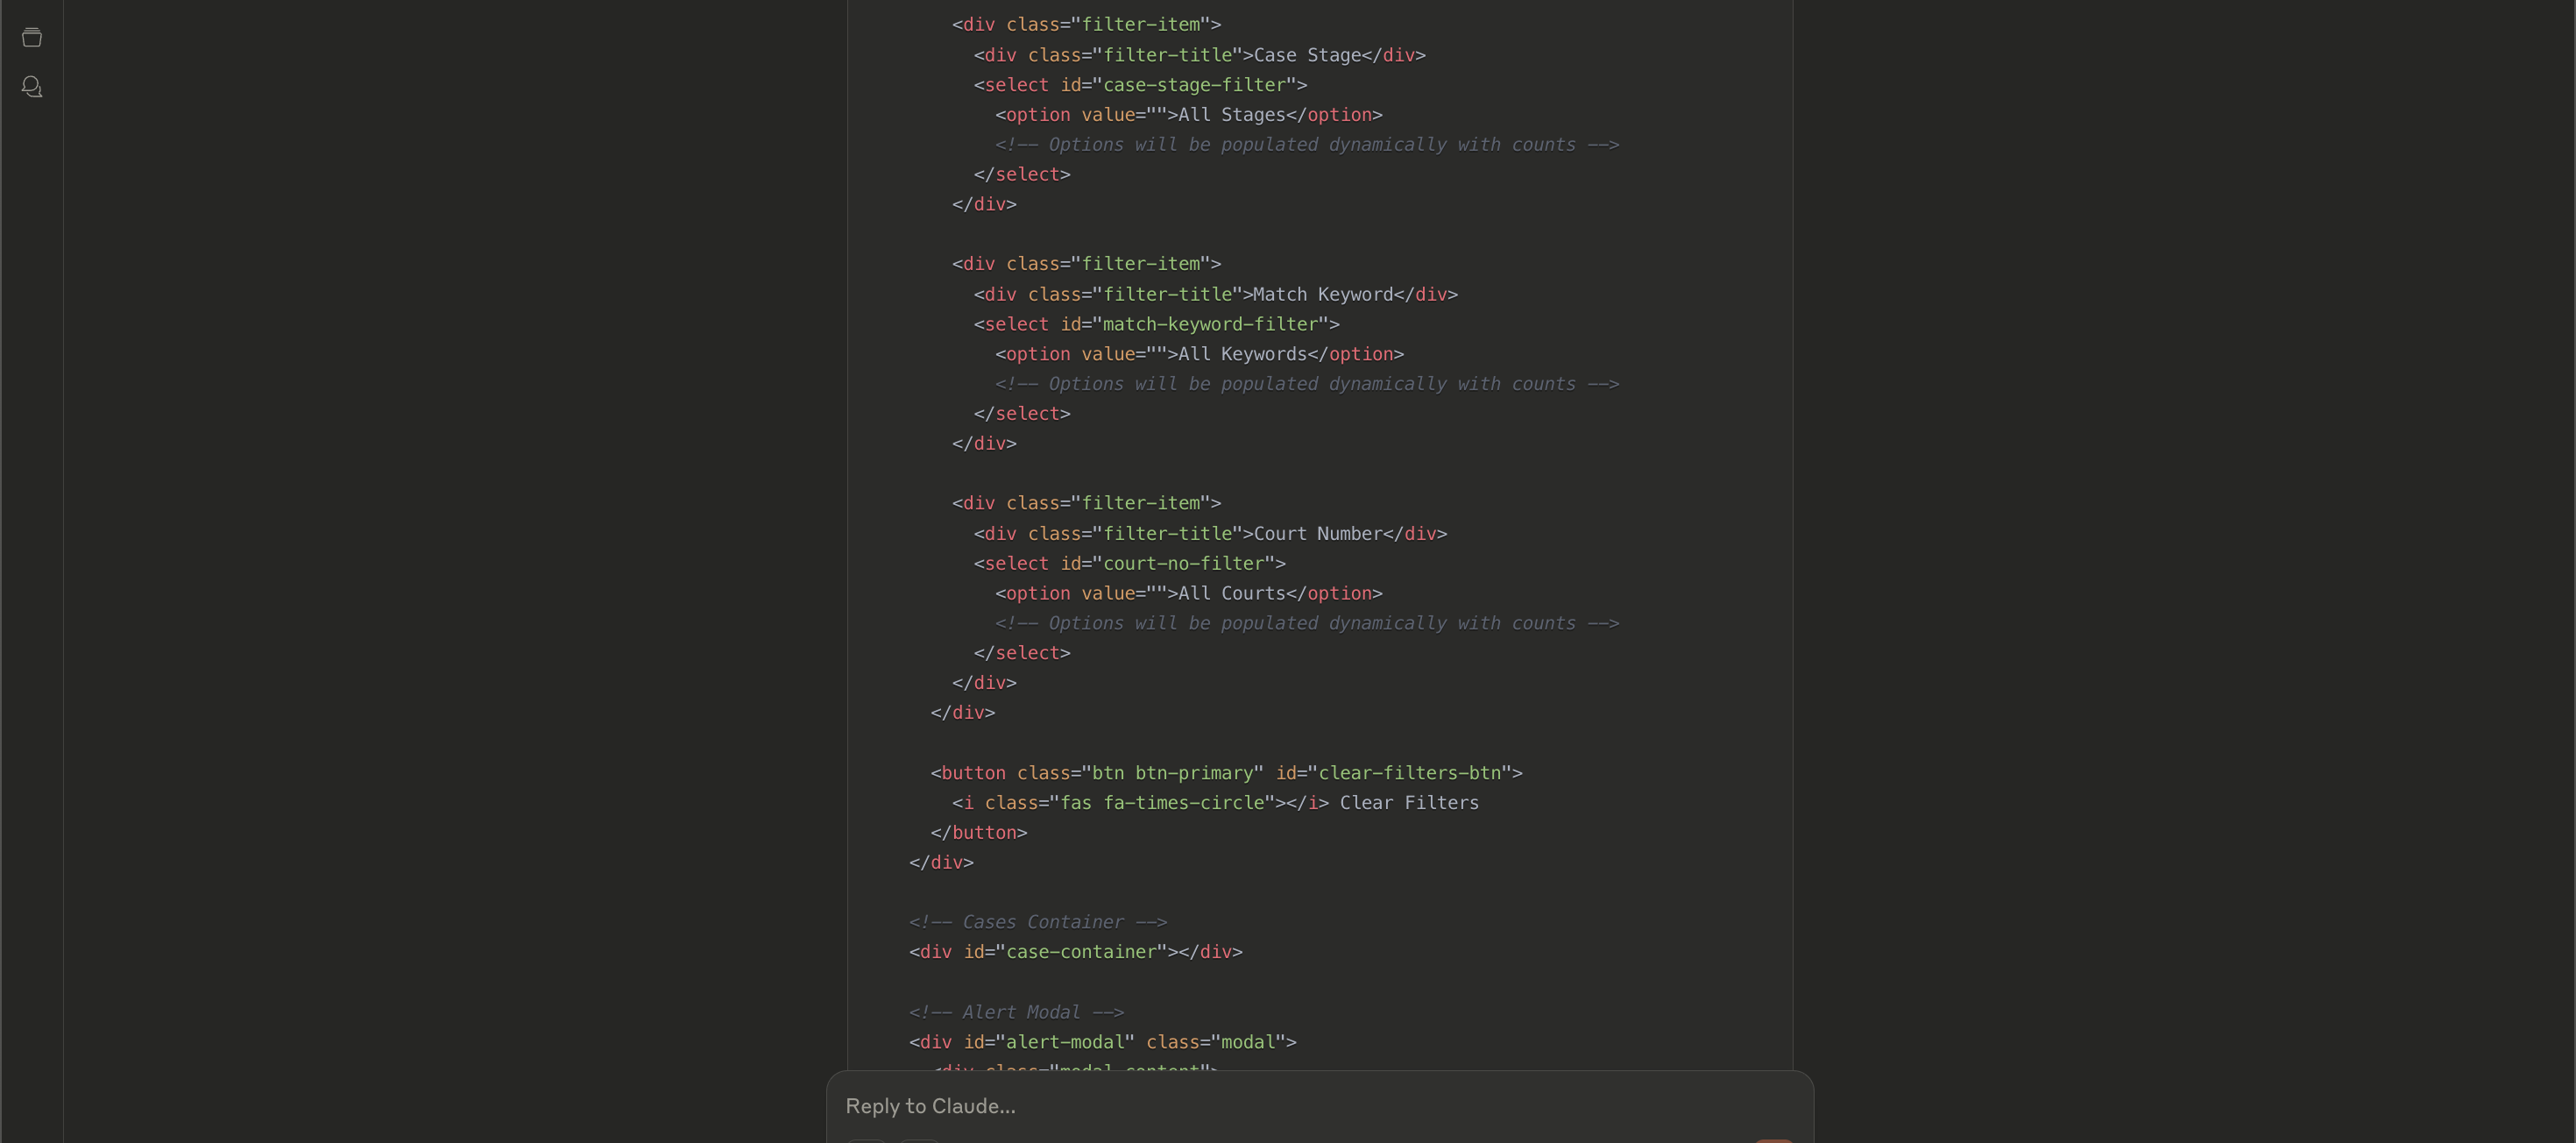Click the 'Court Number' filter-title text in code
The height and width of the screenshot is (1143, 2576).
coord(1318,533)
